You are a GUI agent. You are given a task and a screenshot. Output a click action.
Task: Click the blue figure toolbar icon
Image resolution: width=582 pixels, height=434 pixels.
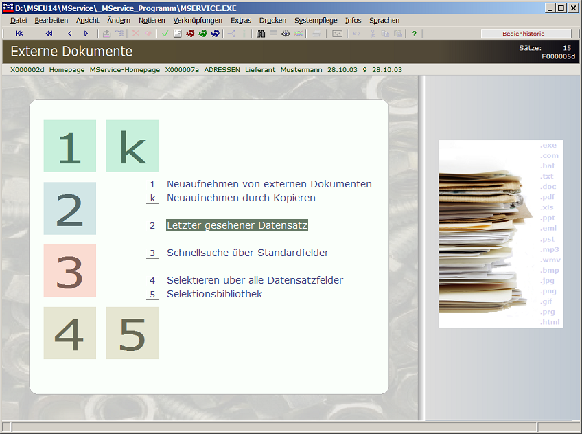coord(215,34)
